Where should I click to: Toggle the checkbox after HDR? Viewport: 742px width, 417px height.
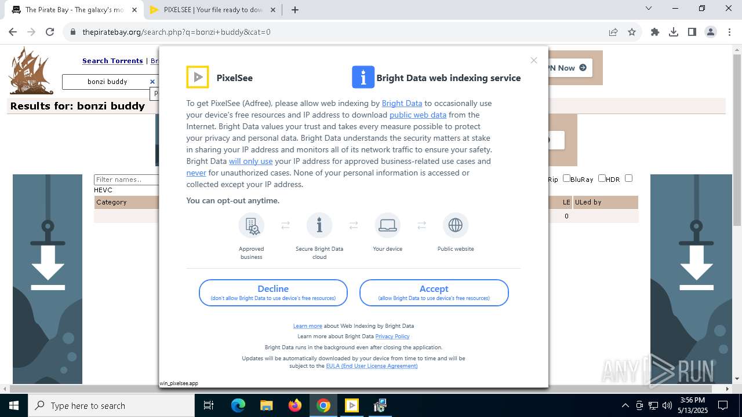point(628,178)
